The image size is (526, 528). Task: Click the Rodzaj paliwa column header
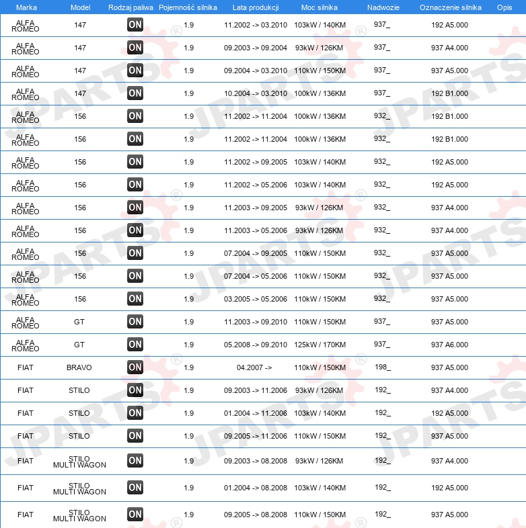tap(130, 7)
